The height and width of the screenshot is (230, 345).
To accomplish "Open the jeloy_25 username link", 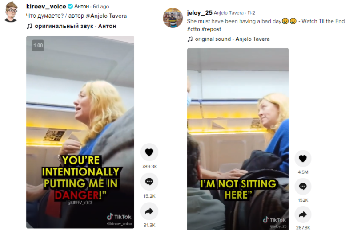I will (199, 12).
